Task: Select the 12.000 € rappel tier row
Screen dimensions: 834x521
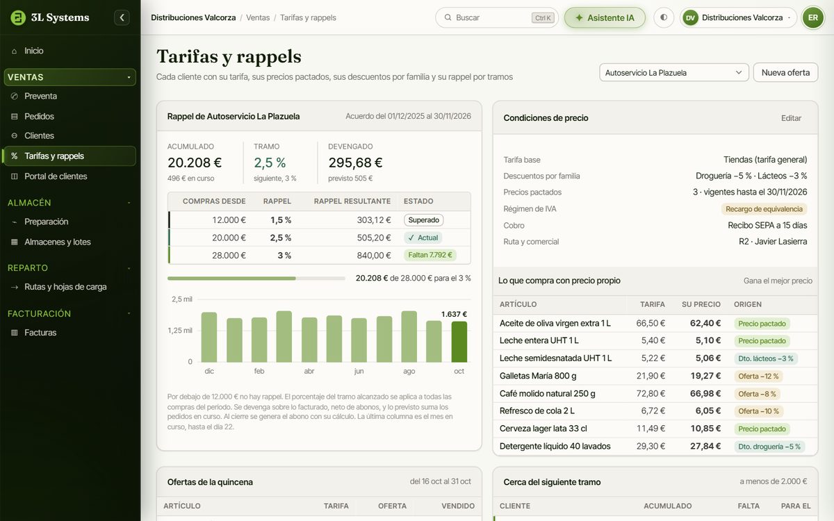Action: point(319,220)
